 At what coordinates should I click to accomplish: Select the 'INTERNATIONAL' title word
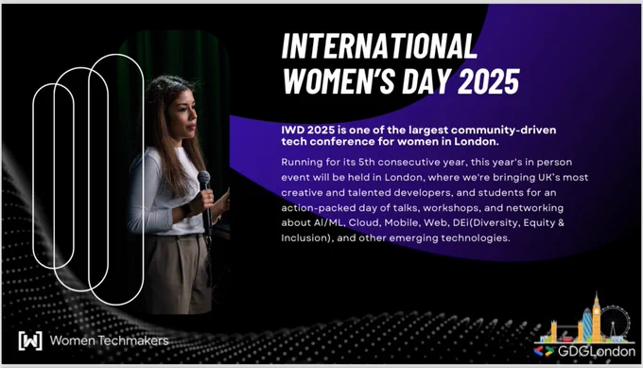point(380,45)
